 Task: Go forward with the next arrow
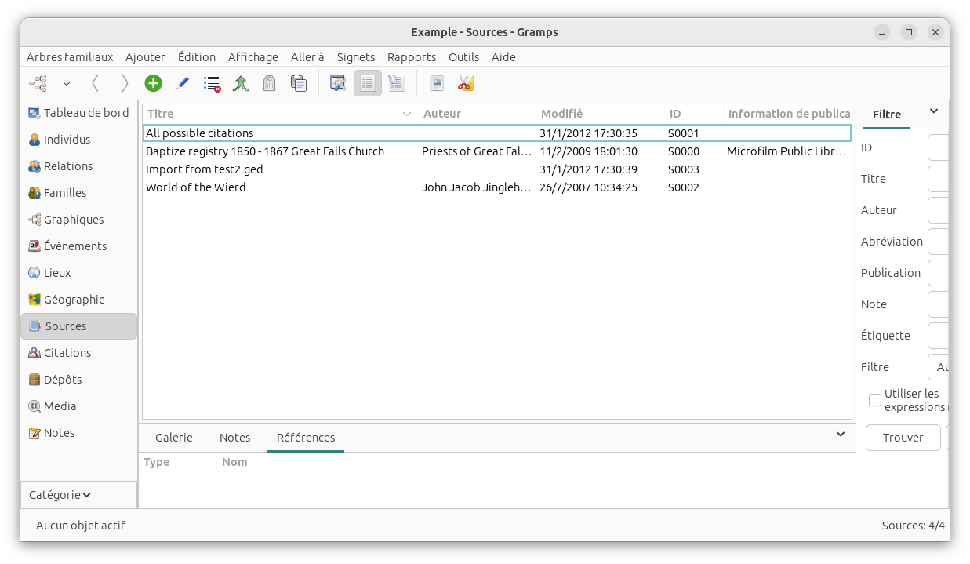point(125,83)
